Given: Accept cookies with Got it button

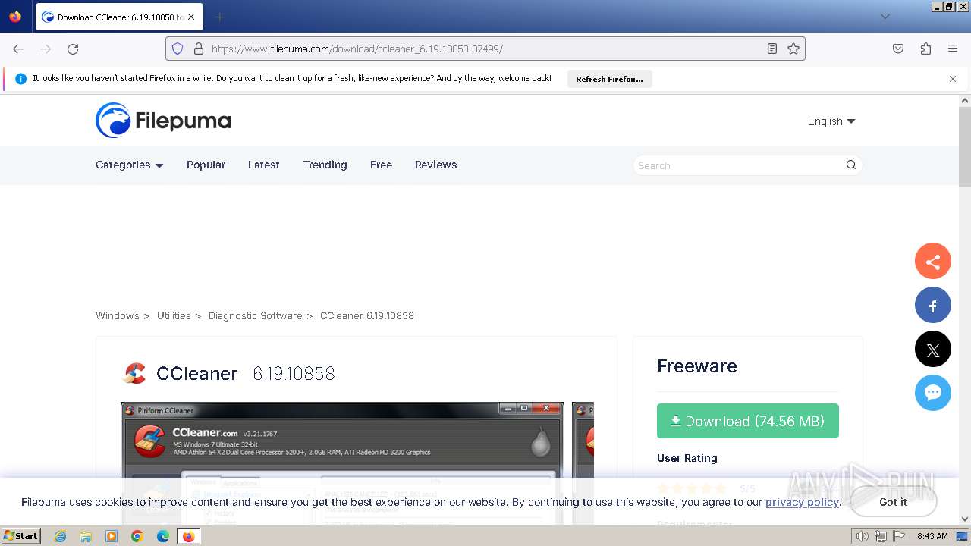Looking at the screenshot, I should point(893,502).
